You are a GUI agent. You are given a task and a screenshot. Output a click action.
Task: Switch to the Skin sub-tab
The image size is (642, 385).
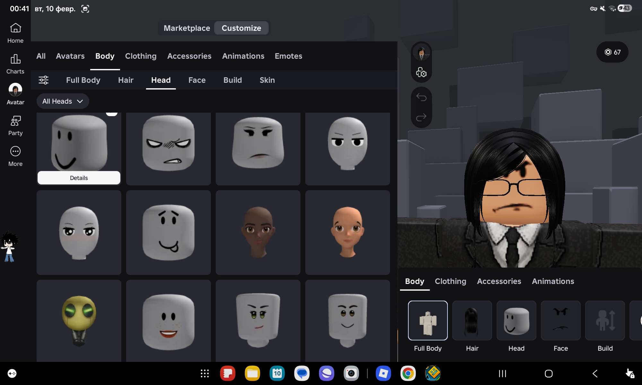267,80
